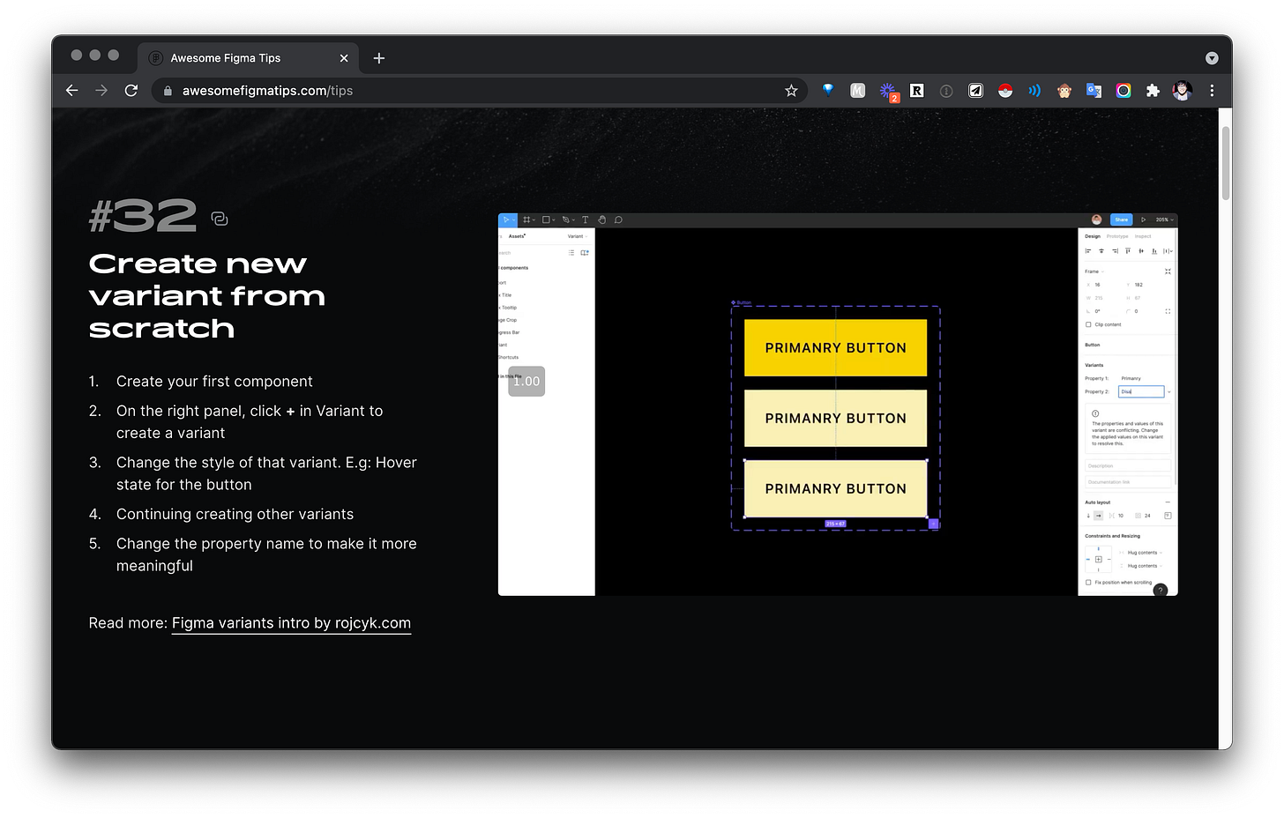Image resolution: width=1284 pixels, height=818 pixels.
Task: Click the Align horizontal centers icon
Action: (1101, 251)
